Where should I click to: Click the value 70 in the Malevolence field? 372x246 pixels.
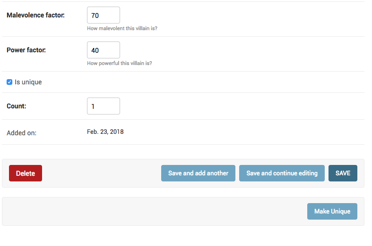[x=95, y=16]
